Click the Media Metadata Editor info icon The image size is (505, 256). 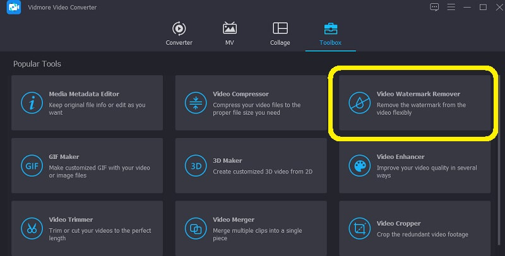(32, 103)
